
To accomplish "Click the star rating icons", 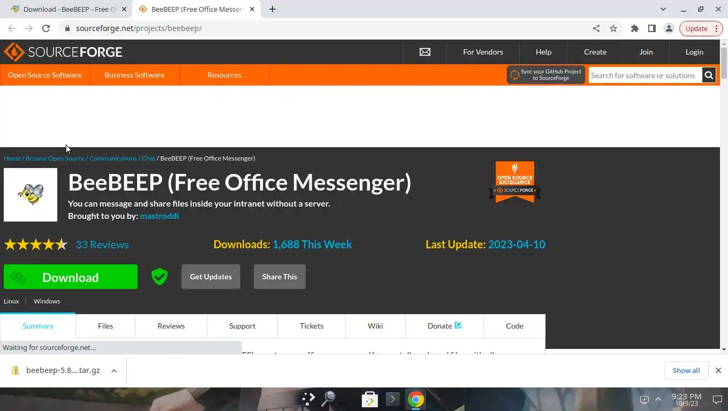I will (36, 245).
